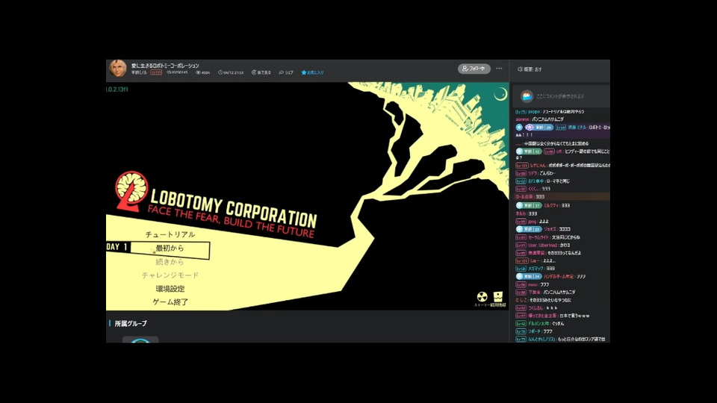Click the broadcast date clock icon
The image size is (717, 403).
click(220, 72)
